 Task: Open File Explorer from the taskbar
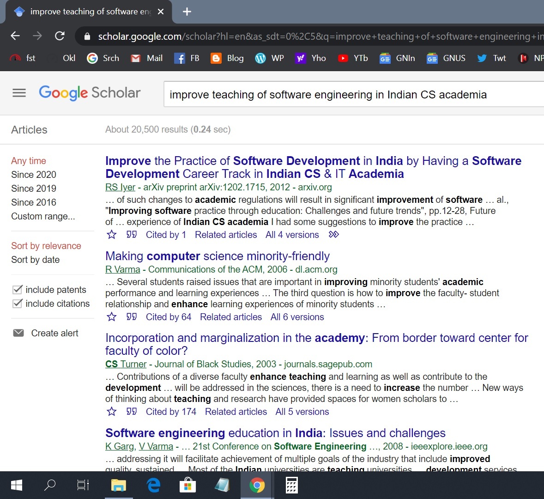click(119, 485)
